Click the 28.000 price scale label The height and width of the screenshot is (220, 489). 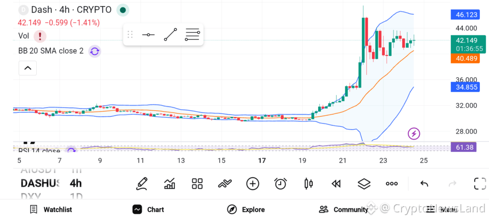[466, 131]
